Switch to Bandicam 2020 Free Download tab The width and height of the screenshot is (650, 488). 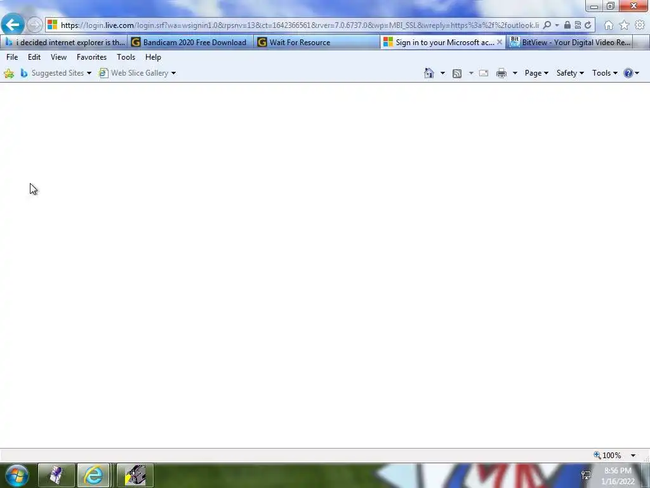(x=190, y=43)
